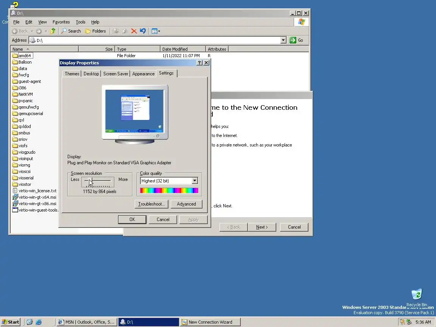Screen dimensions: 436x327
Task: Click the Back arrow button in Explorer
Action: 20,31
